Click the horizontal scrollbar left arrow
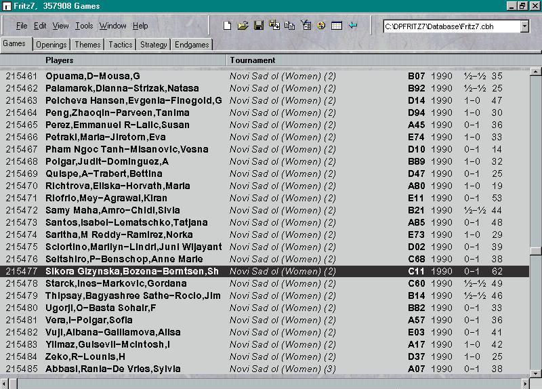The width and height of the screenshot is (542, 389). click(5, 384)
